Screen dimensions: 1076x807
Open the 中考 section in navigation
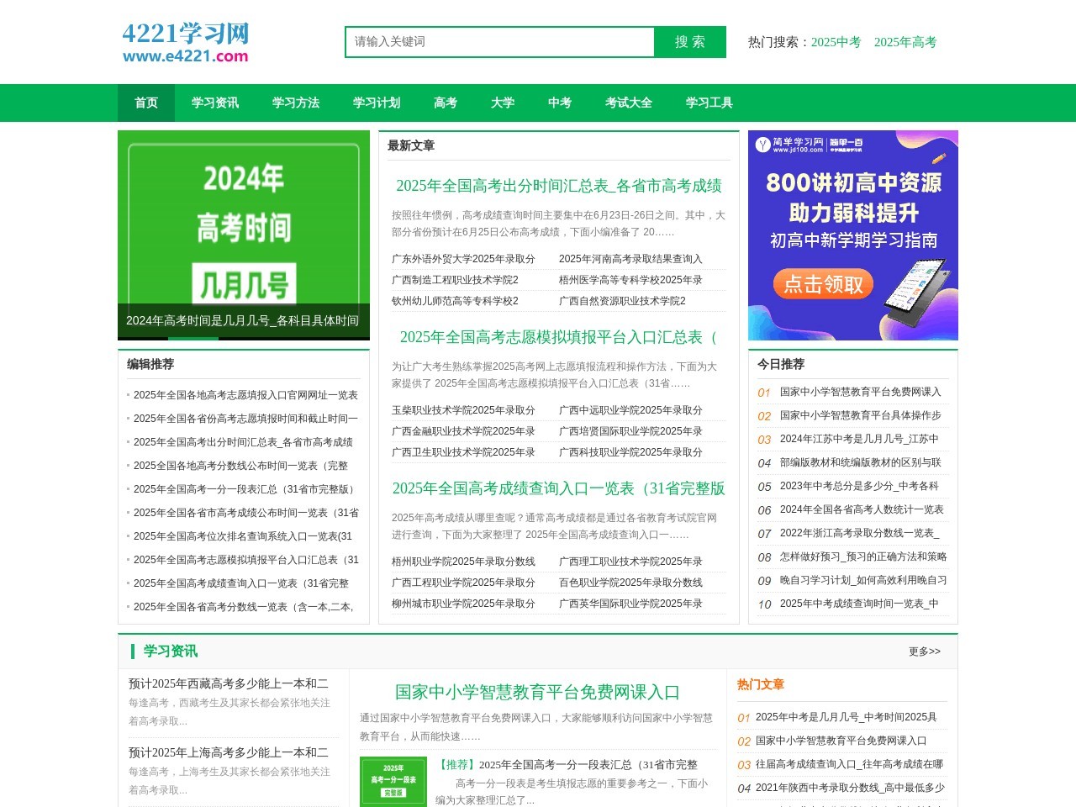(x=559, y=103)
